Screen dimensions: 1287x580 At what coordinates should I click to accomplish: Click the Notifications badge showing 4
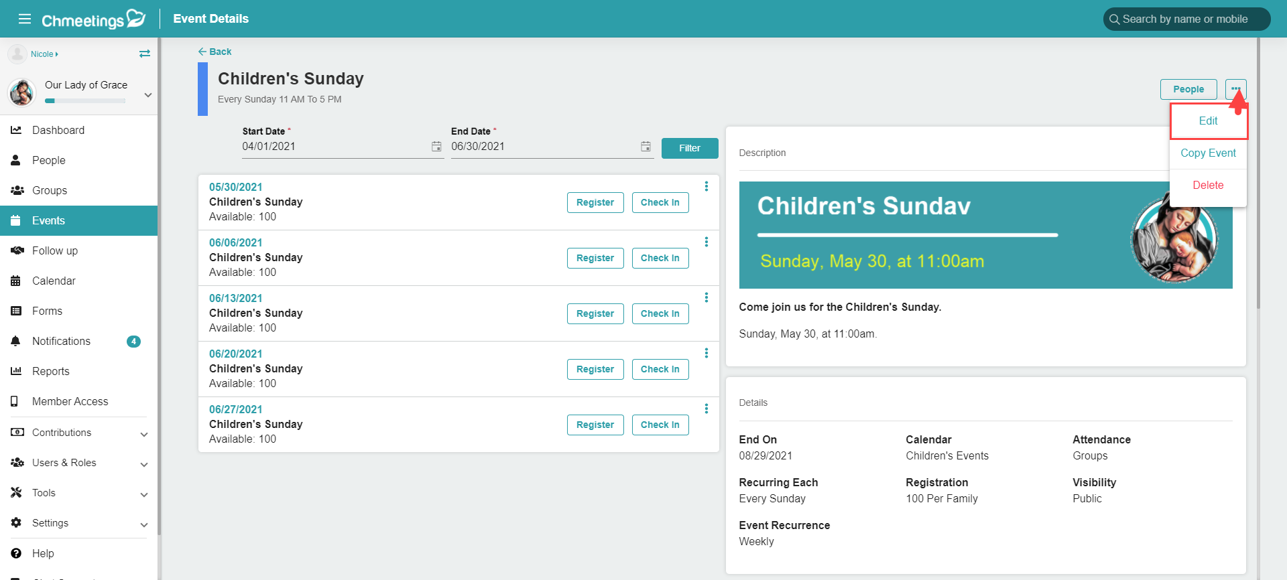pos(134,342)
